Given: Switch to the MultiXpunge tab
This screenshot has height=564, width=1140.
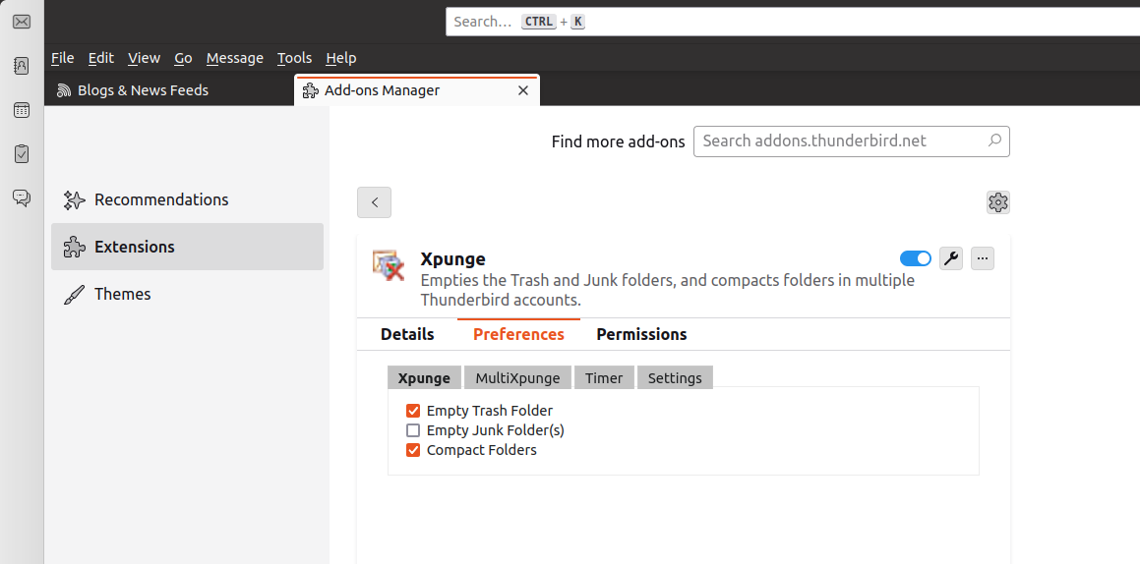Looking at the screenshot, I should tap(517, 377).
